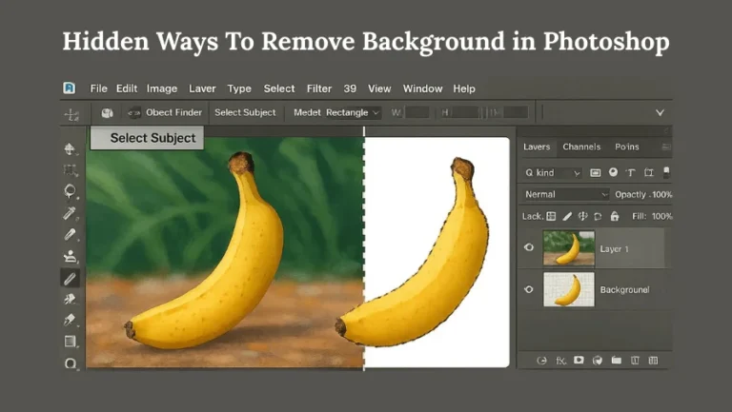
Task: Select the Move tool in the toolbar
Action: [70, 148]
